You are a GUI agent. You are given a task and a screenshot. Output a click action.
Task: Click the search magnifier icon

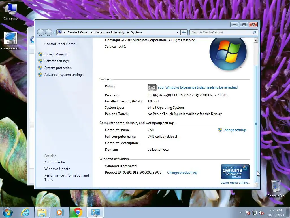[x=255, y=32]
